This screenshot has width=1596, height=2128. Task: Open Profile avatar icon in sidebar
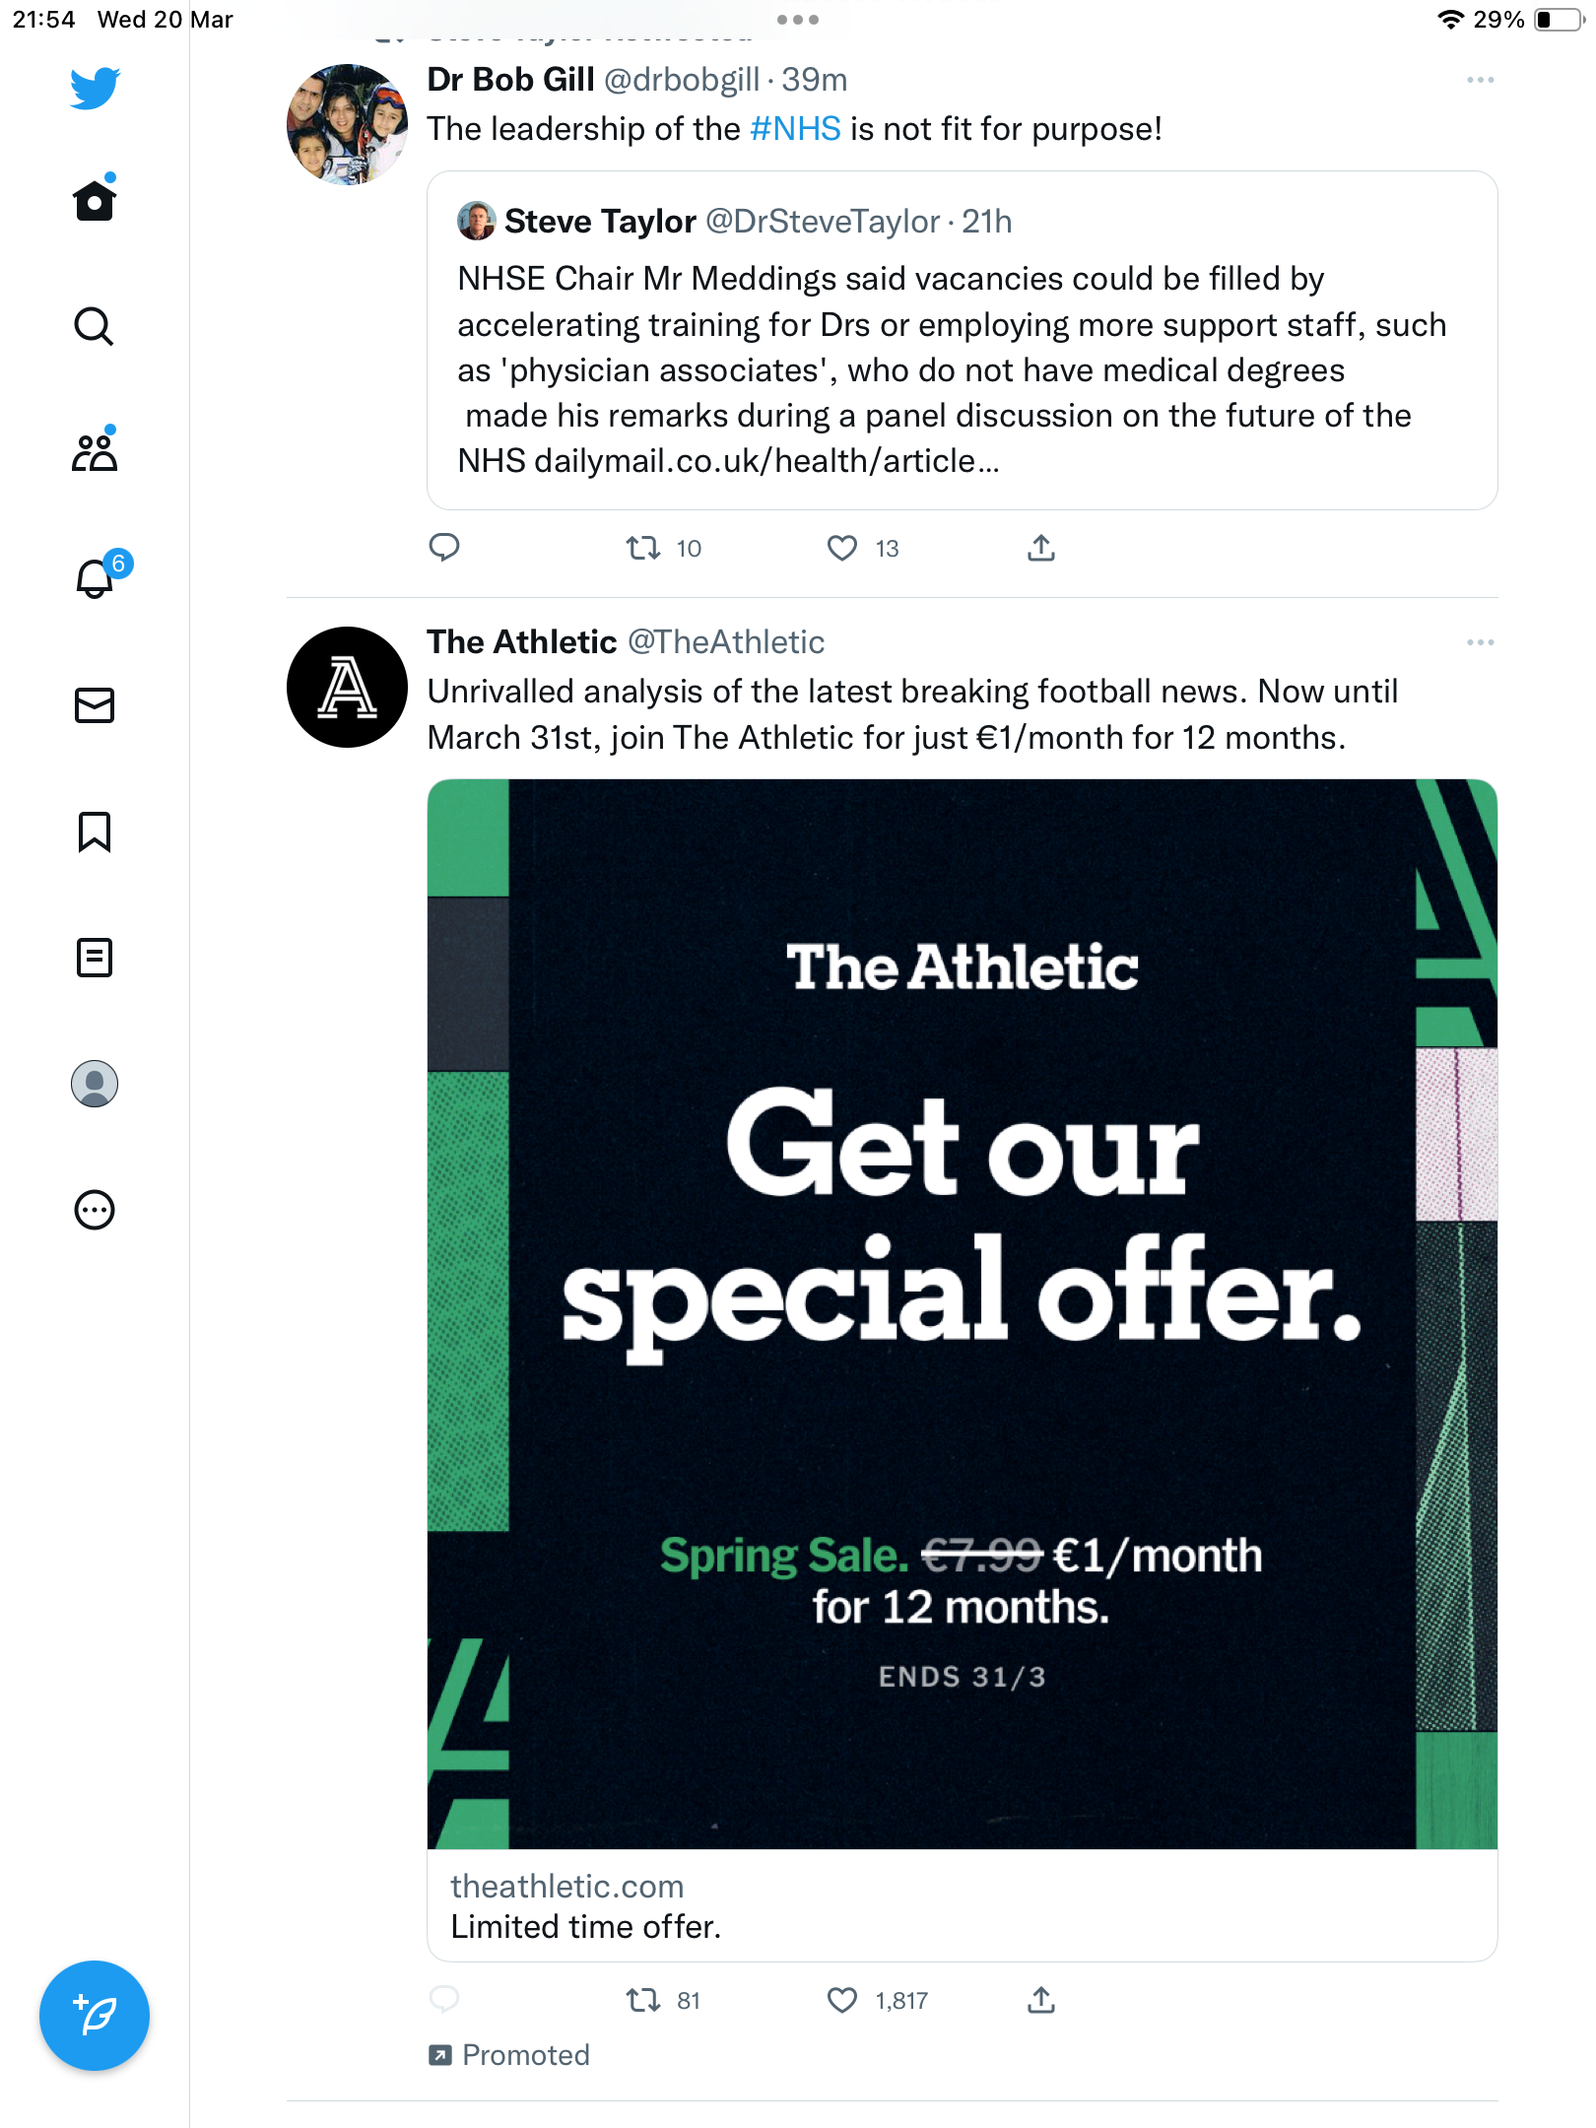(95, 1084)
